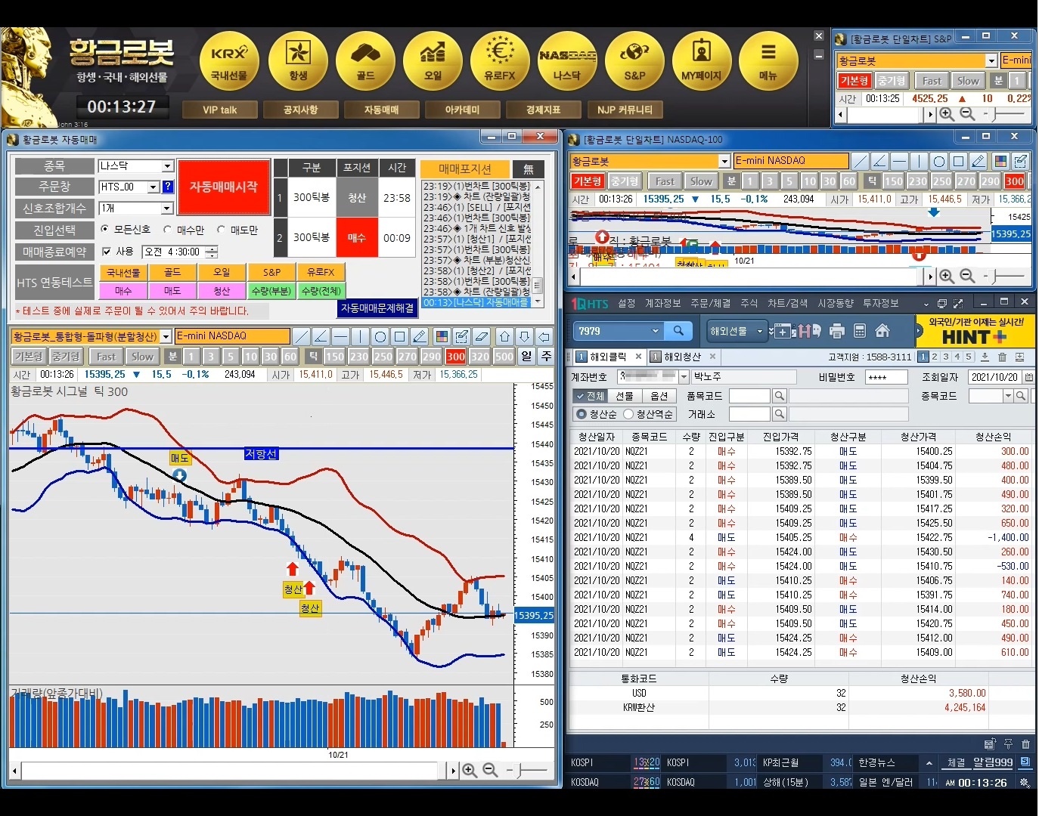Screen dimensions: 1039x816
Task: Open calendar icon beside 조회일자 date
Action: tap(1028, 377)
